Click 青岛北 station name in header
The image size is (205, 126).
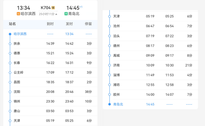(x=74, y=14)
